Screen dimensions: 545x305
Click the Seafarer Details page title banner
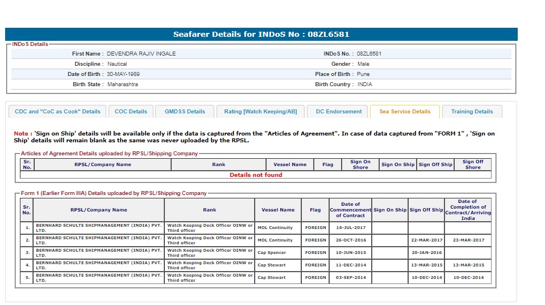(261, 35)
